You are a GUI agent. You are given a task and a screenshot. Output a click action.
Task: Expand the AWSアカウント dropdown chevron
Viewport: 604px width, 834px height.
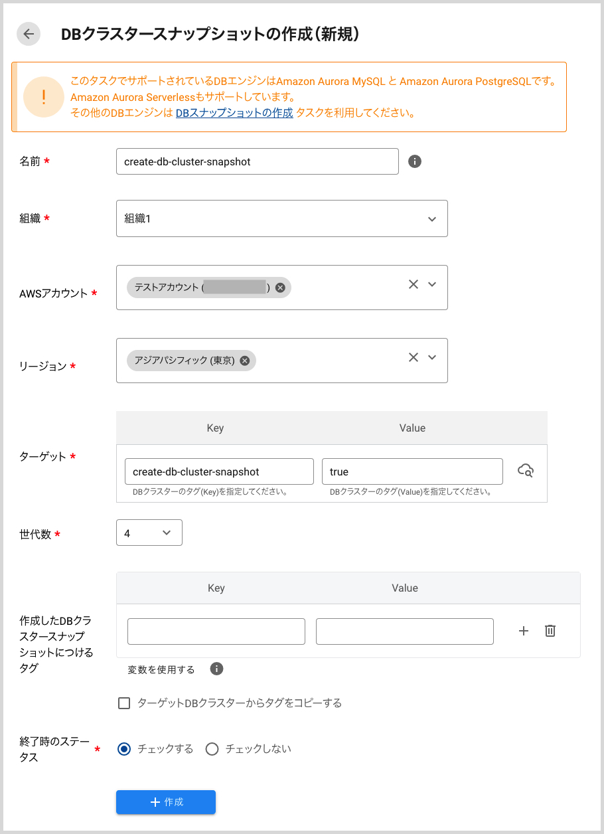coord(432,284)
